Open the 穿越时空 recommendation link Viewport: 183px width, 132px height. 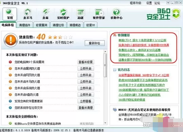[144, 55]
